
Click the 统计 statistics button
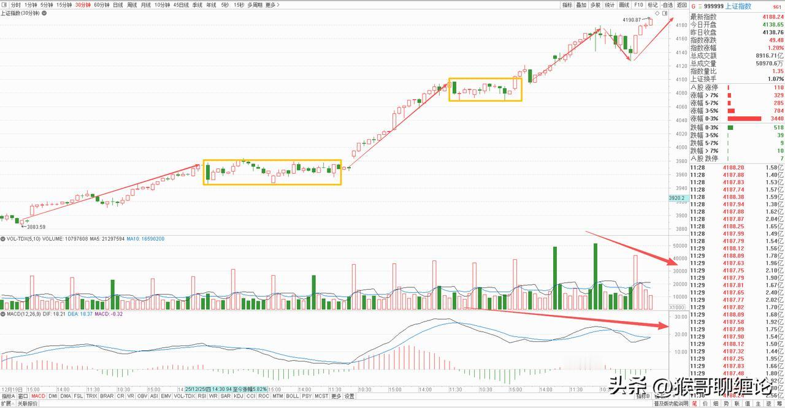point(610,4)
